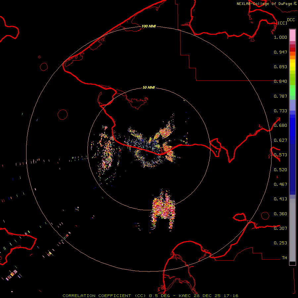298x298 pixels.
Task: Click the 0.787 scale value
Action: (x=280, y=96)
